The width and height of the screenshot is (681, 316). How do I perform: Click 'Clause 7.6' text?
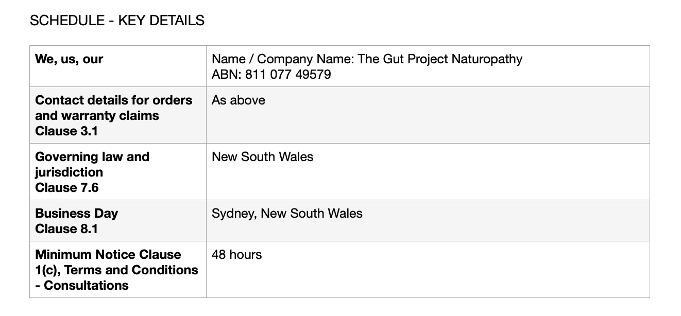pyautogui.click(x=67, y=188)
